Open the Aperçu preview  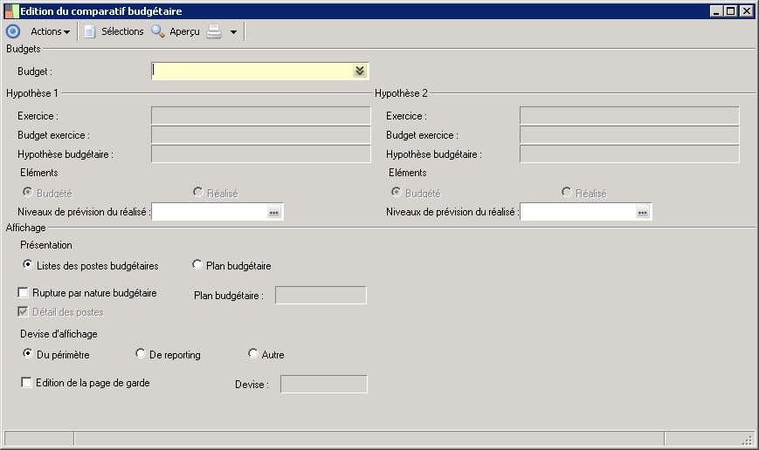(x=184, y=31)
